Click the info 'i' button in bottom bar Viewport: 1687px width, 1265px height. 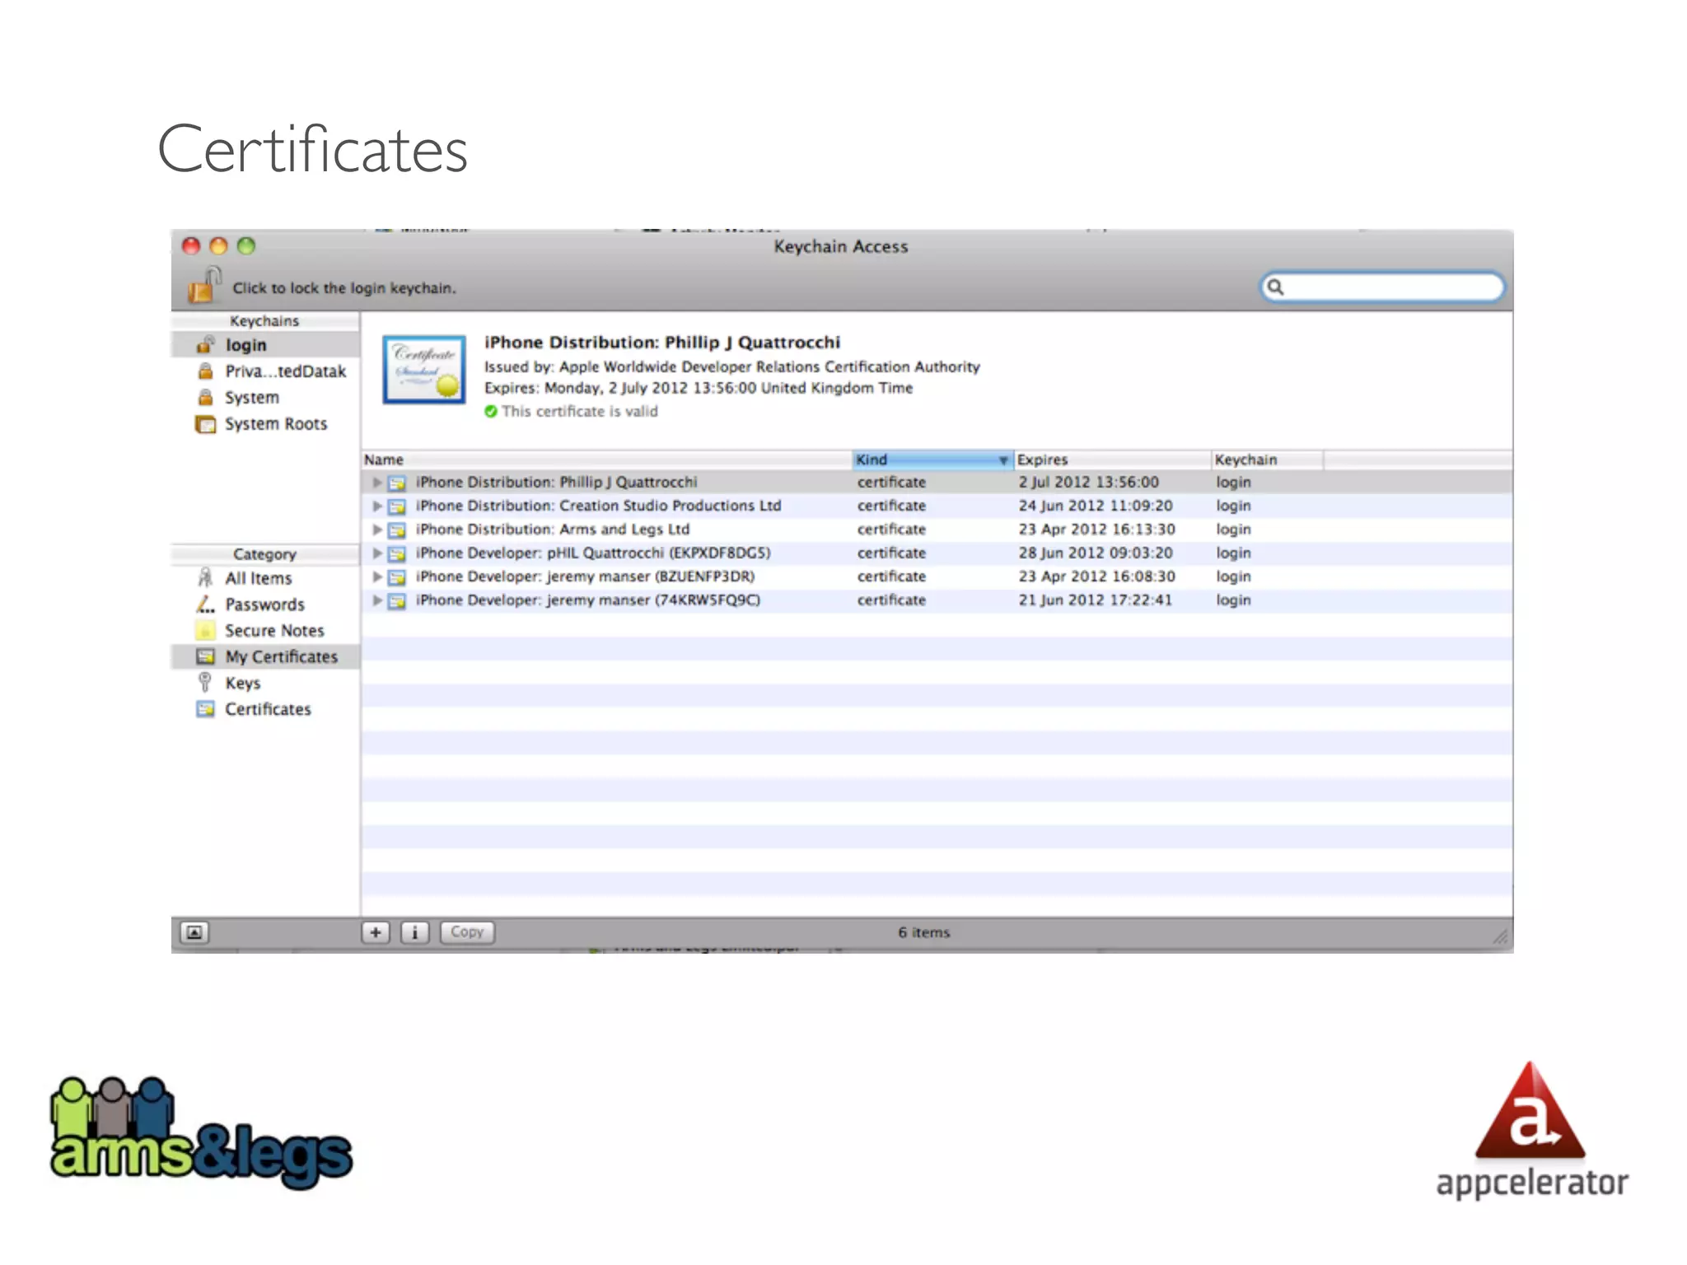tap(414, 932)
